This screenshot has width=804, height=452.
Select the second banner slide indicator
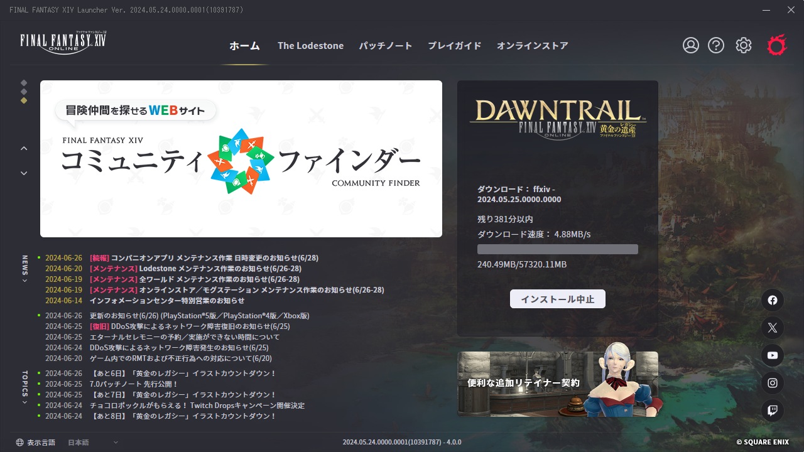(24, 91)
